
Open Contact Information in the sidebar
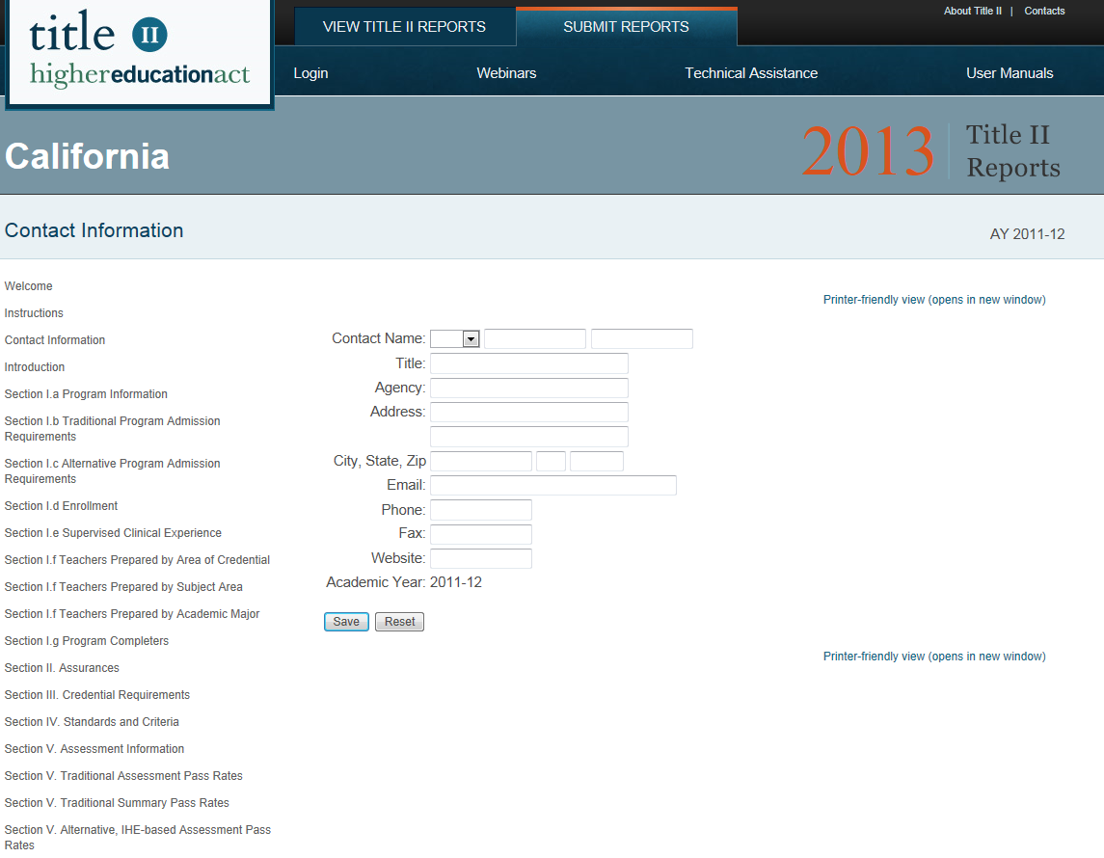click(55, 340)
